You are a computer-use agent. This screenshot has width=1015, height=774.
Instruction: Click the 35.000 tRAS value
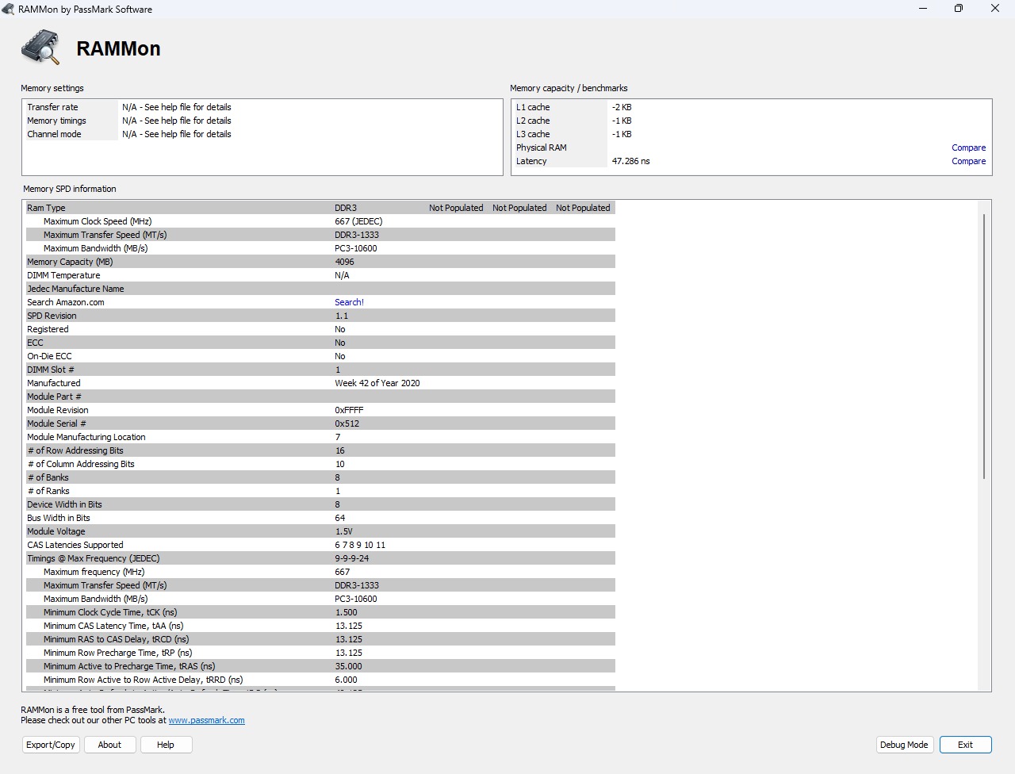348,666
